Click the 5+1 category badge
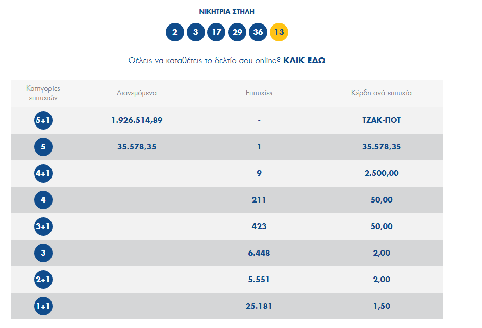482x328 pixels. point(43,120)
